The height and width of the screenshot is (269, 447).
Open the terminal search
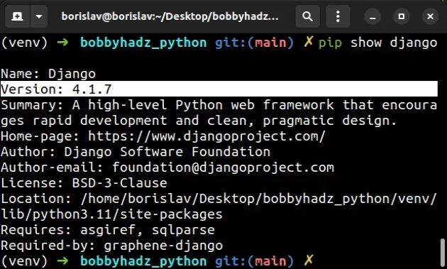[x=307, y=16]
